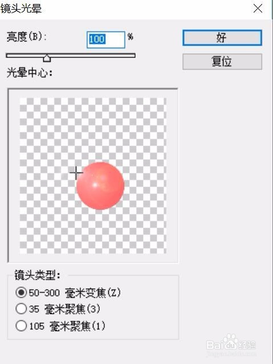Select the 105 毫米聚焦 radio button
Screen dimensions: 273x364
click(x=21, y=326)
